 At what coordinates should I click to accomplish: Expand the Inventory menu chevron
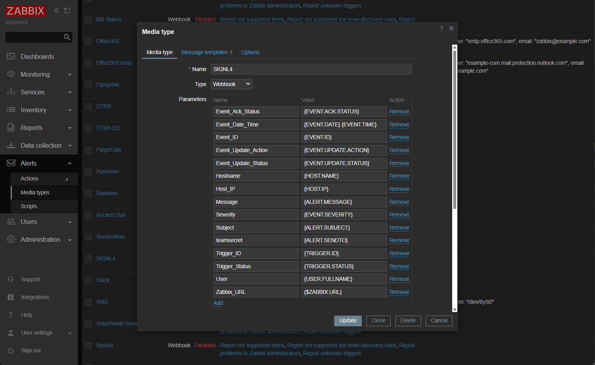coord(70,110)
